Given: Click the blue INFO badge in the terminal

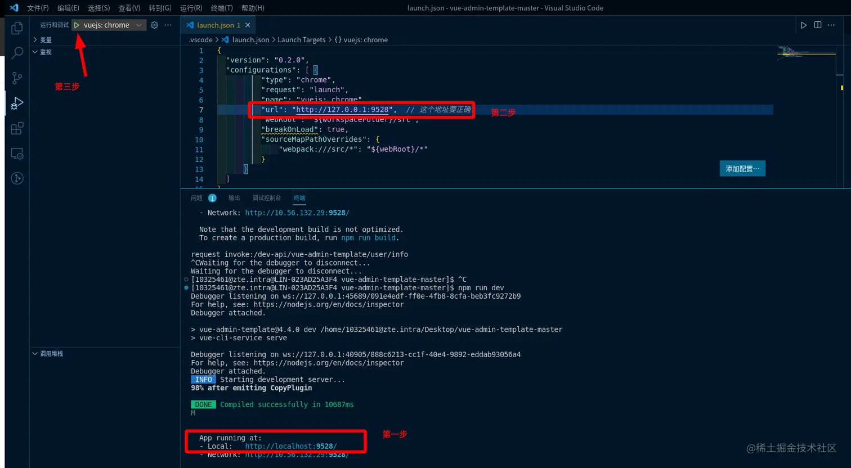Looking at the screenshot, I should click(203, 380).
